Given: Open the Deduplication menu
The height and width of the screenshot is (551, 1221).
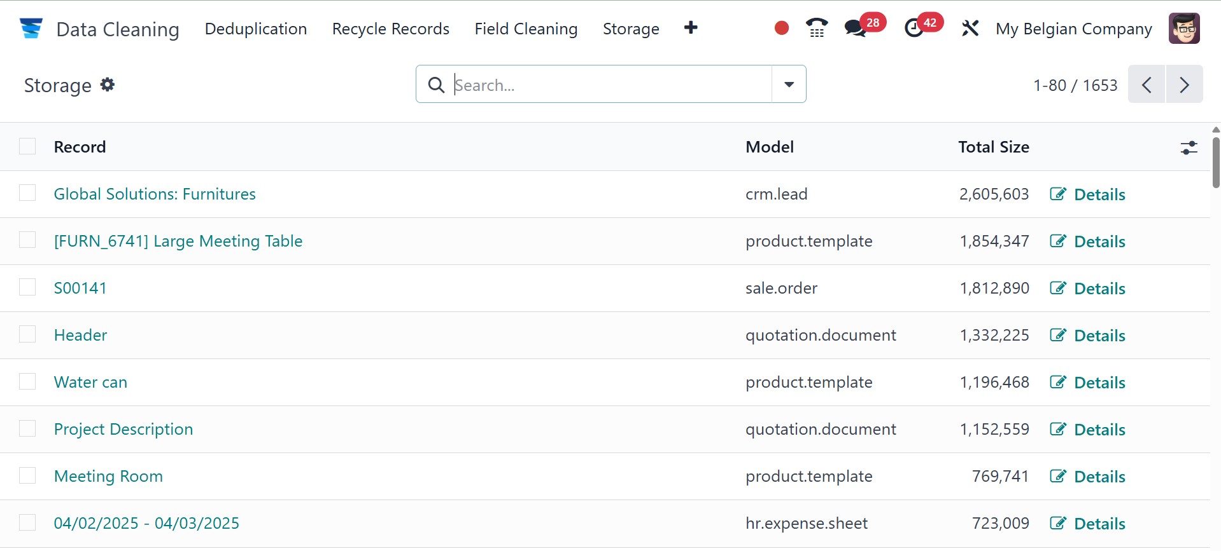Looking at the screenshot, I should [x=256, y=29].
